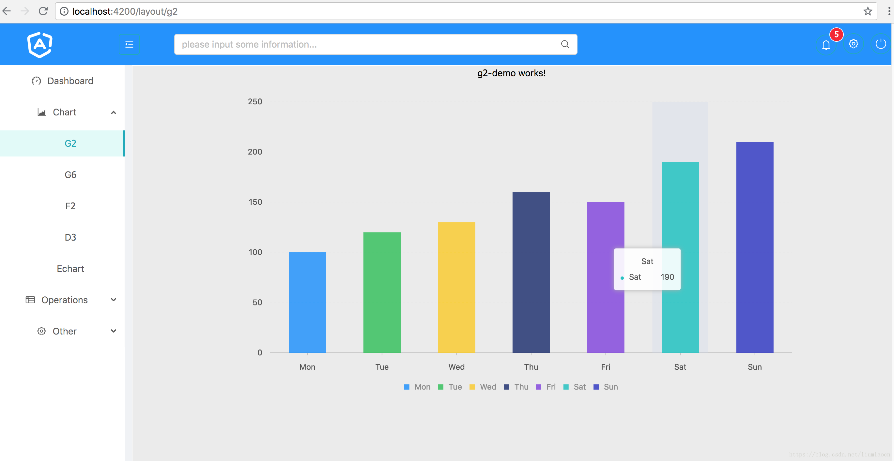This screenshot has height=461, width=894.
Task: Expand the Operations submenu
Action: coord(64,299)
